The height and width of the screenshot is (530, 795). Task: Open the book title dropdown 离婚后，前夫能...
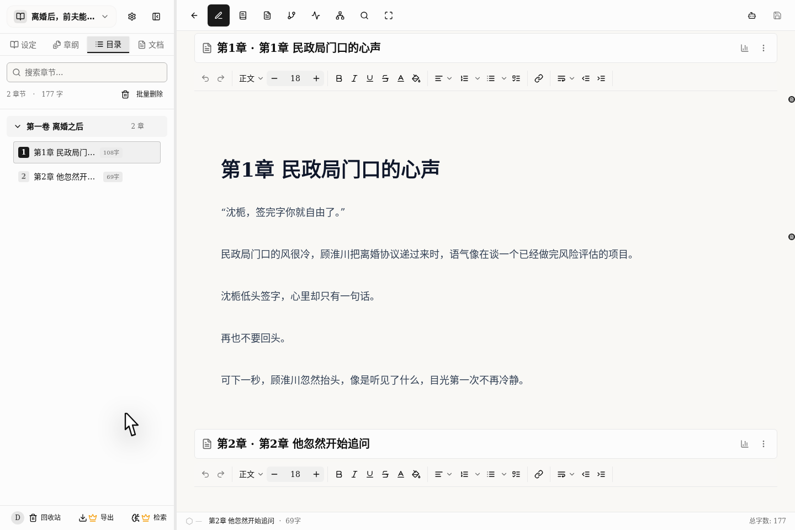click(x=61, y=17)
